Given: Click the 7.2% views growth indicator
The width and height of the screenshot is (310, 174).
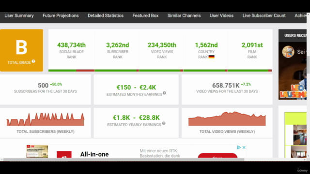Looking at the screenshot, I should pyautogui.click(x=246, y=84).
